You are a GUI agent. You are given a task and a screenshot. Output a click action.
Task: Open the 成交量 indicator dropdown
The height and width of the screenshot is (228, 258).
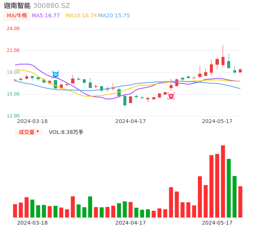tap(29, 132)
